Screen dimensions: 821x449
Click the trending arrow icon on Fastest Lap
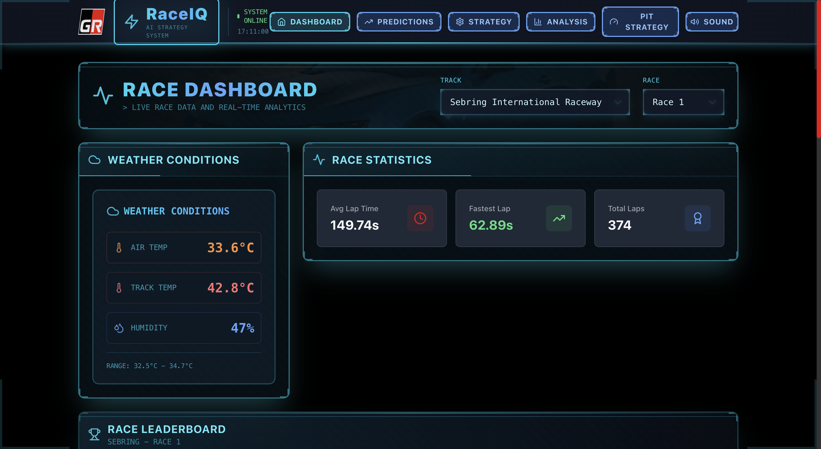pyautogui.click(x=558, y=218)
